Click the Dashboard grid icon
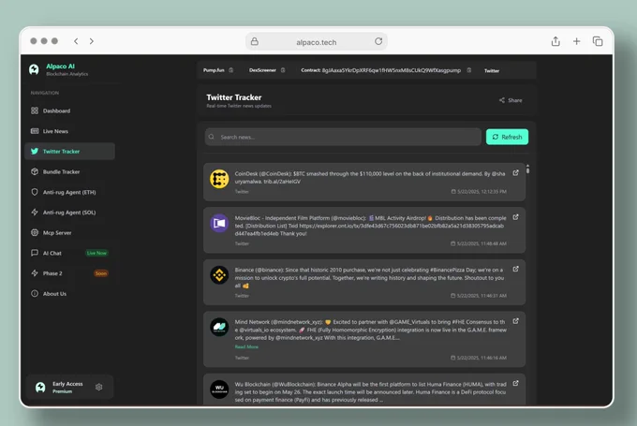Screen dimensions: 637x426 35,110
